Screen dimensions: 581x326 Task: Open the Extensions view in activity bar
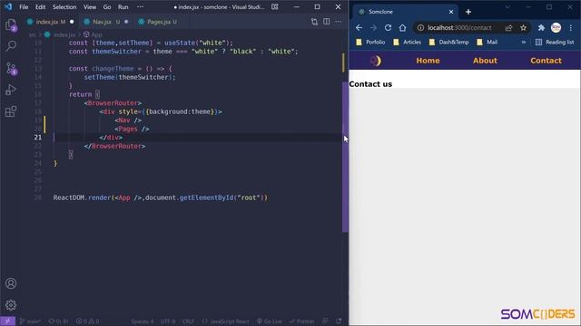pyautogui.click(x=11, y=111)
